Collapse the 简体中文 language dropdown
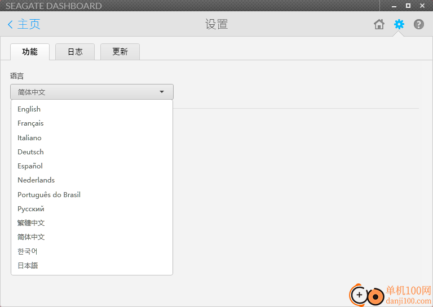Image resolution: width=433 pixels, height=307 pixels. pyautogui.click(x=92, y=92)
